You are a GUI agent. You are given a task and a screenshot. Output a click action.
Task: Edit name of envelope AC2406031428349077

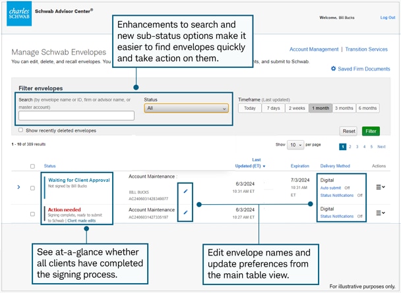186,191
